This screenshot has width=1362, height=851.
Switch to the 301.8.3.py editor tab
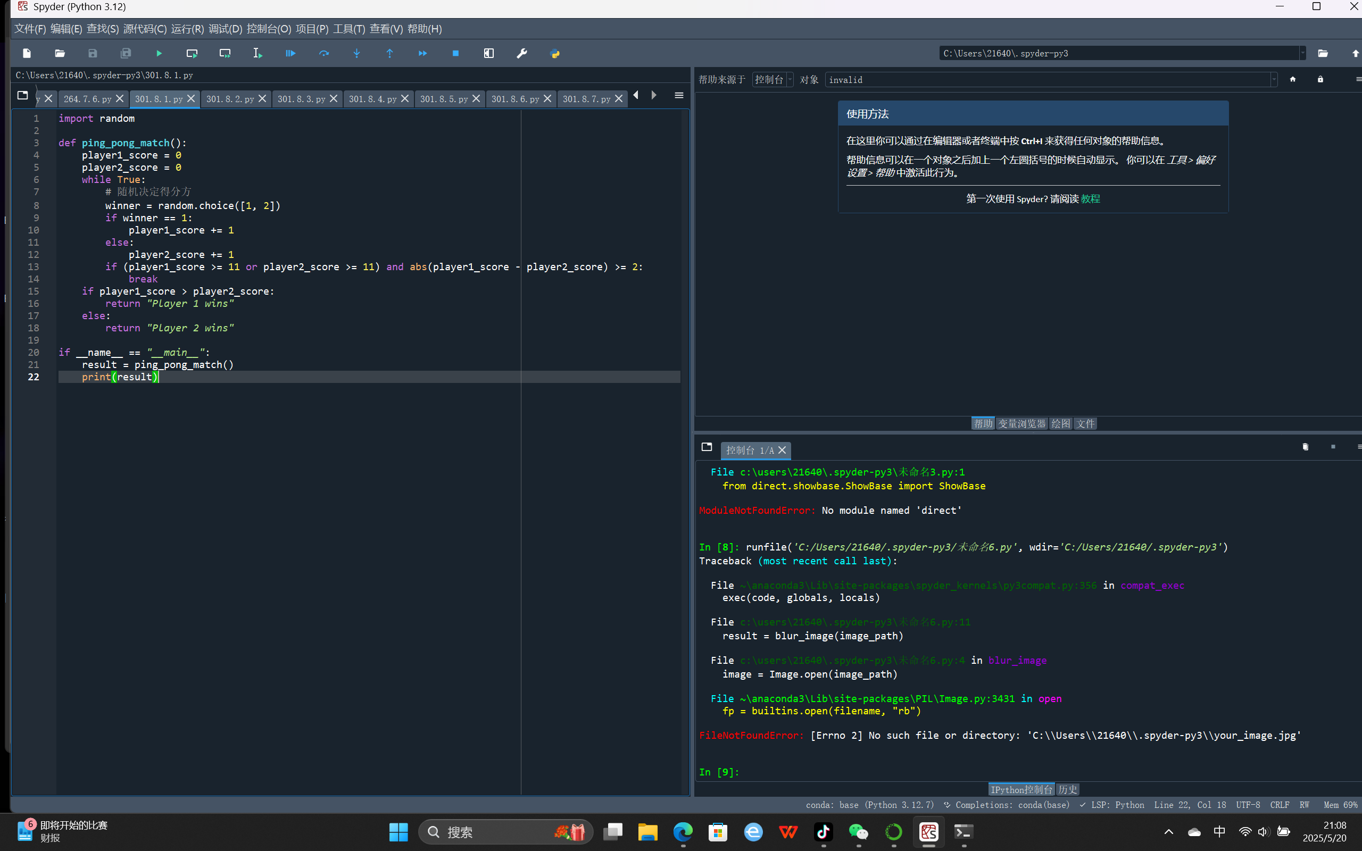[301, 99]
